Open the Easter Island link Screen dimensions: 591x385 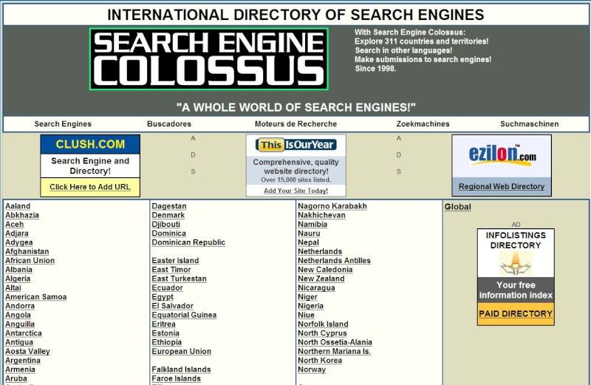coord(175,261)
